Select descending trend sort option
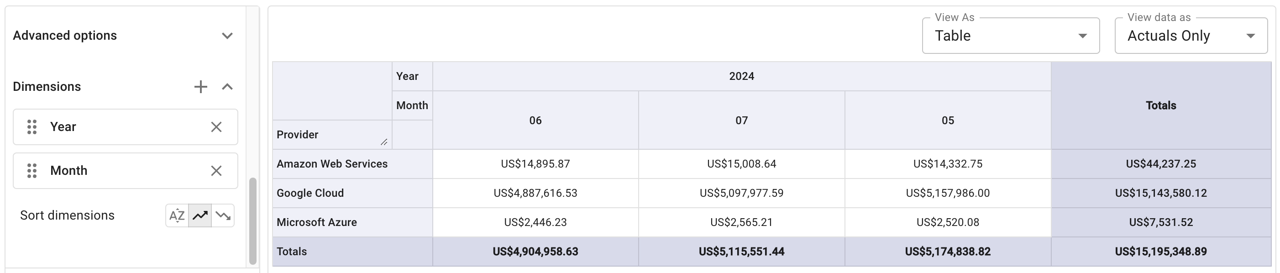The width and height of the screenshot is (1280, 273). coord(223,216)
